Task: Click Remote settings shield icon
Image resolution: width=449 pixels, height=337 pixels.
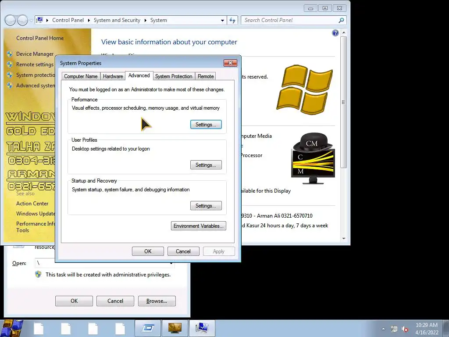Action: (x=10, y=65)
